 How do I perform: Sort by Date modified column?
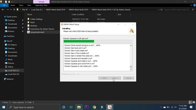tap(78, 14)
